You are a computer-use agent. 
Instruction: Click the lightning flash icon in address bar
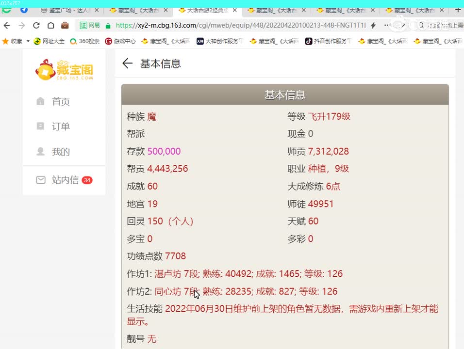[x=373, y=26]
